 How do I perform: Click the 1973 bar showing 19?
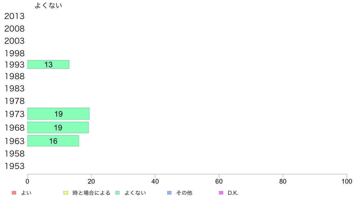point(58,114)
